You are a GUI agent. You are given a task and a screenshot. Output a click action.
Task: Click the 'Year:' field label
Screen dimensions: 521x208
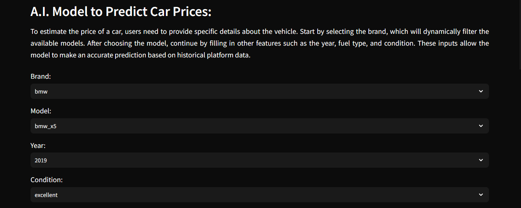38,145
